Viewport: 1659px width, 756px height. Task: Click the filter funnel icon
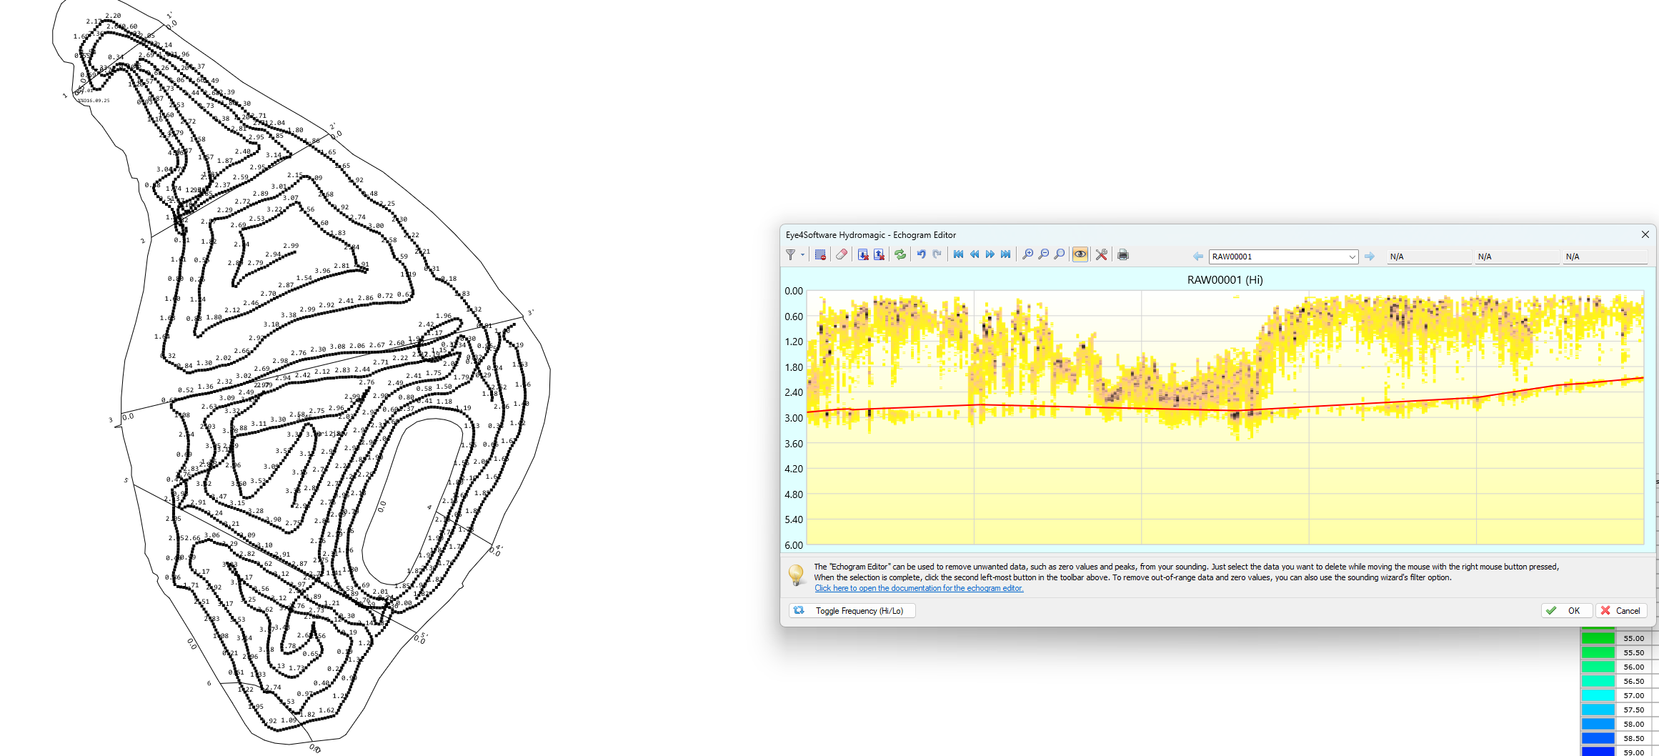[790, 255]
